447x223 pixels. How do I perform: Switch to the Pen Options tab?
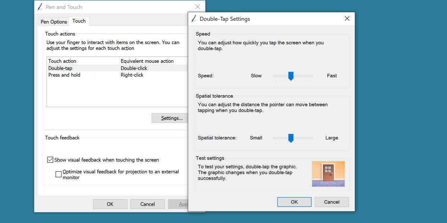tap(53, 22)
